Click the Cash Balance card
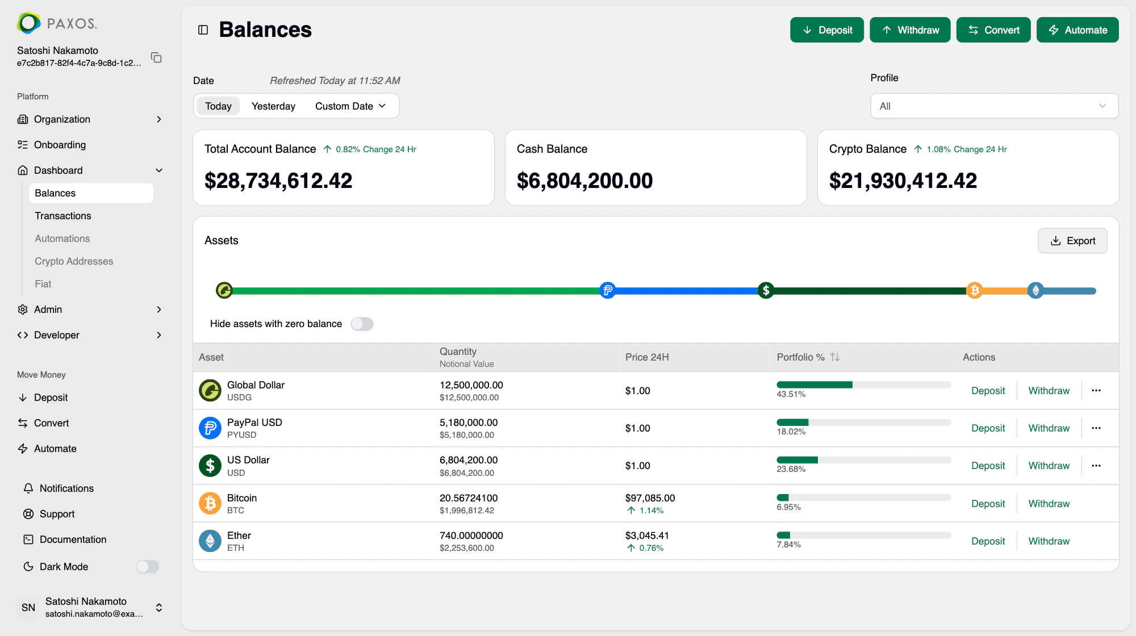 coord(655,168)
